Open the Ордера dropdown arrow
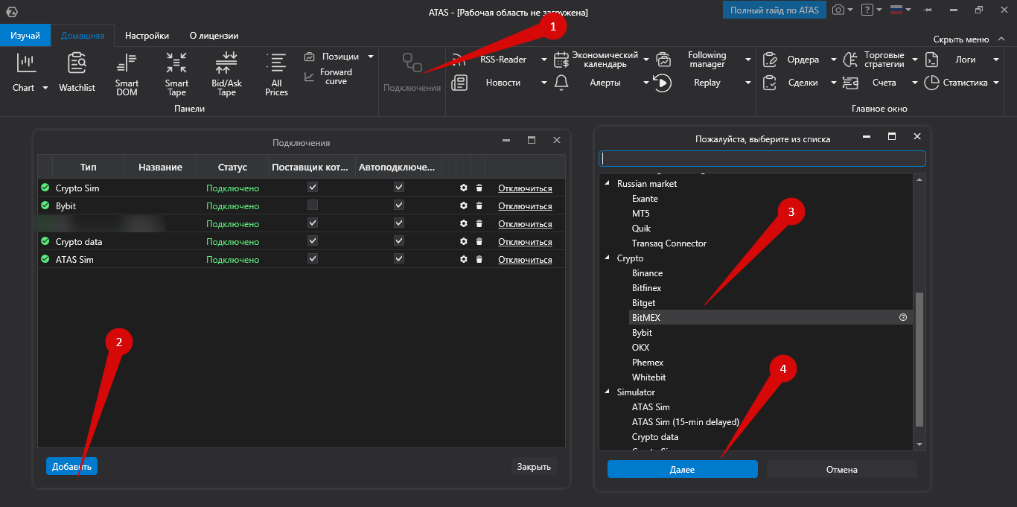The image size is (1017, 507). click(834, 60)
